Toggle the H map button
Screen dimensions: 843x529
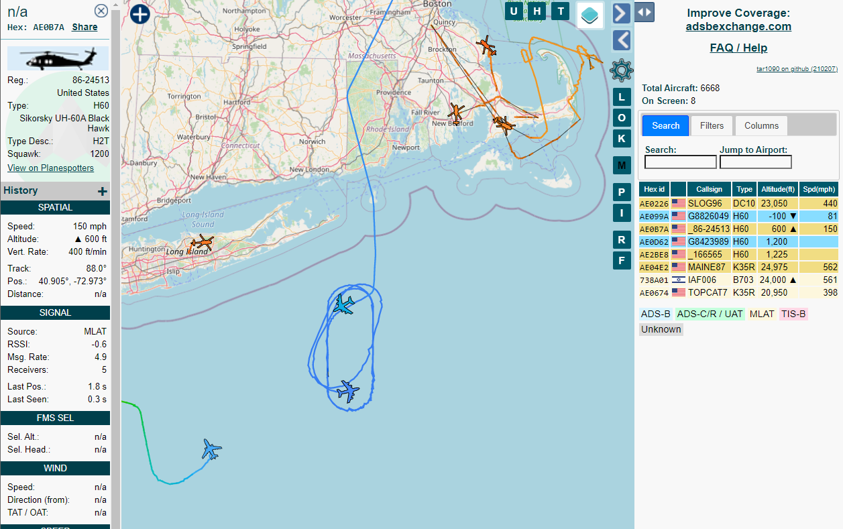(x=537, y=11)
